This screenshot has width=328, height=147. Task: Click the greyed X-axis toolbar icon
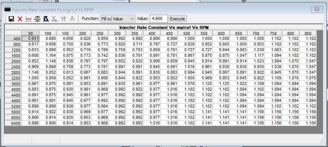55,19
